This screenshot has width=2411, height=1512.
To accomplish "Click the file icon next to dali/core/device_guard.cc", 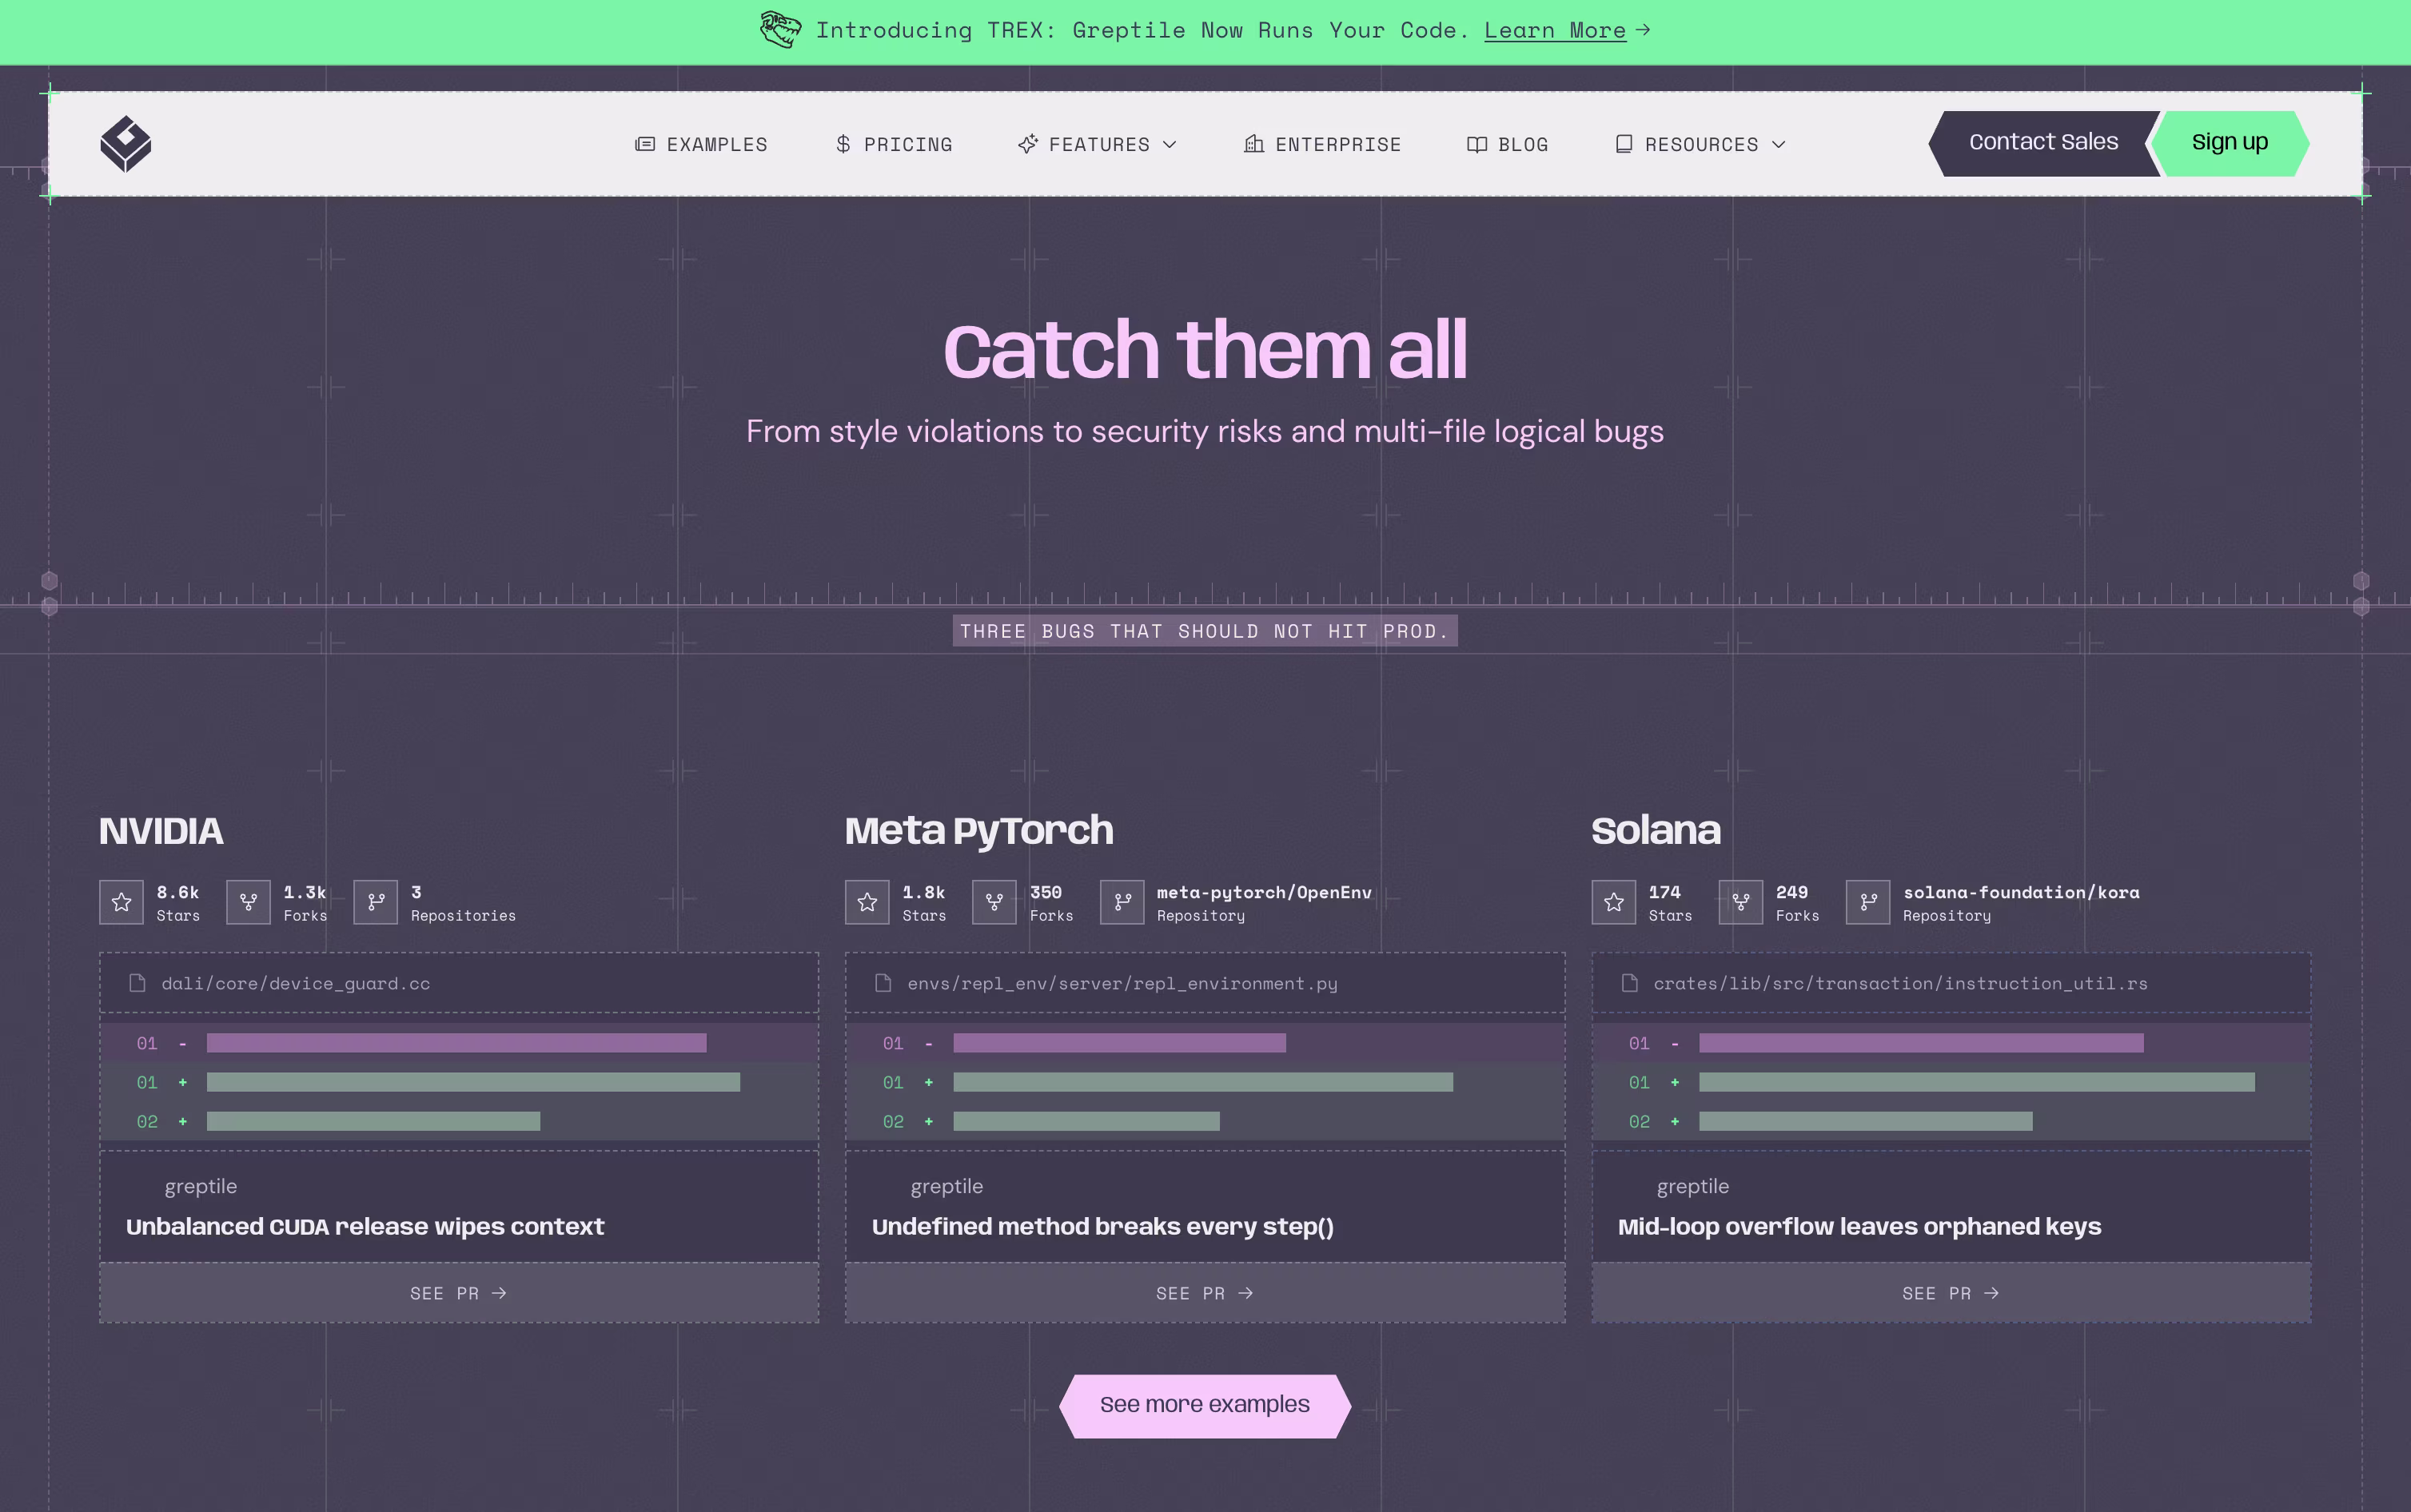I will (137, 983).
